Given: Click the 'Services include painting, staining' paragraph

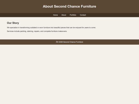Looking at the screenshot, I should coord(37,31).
